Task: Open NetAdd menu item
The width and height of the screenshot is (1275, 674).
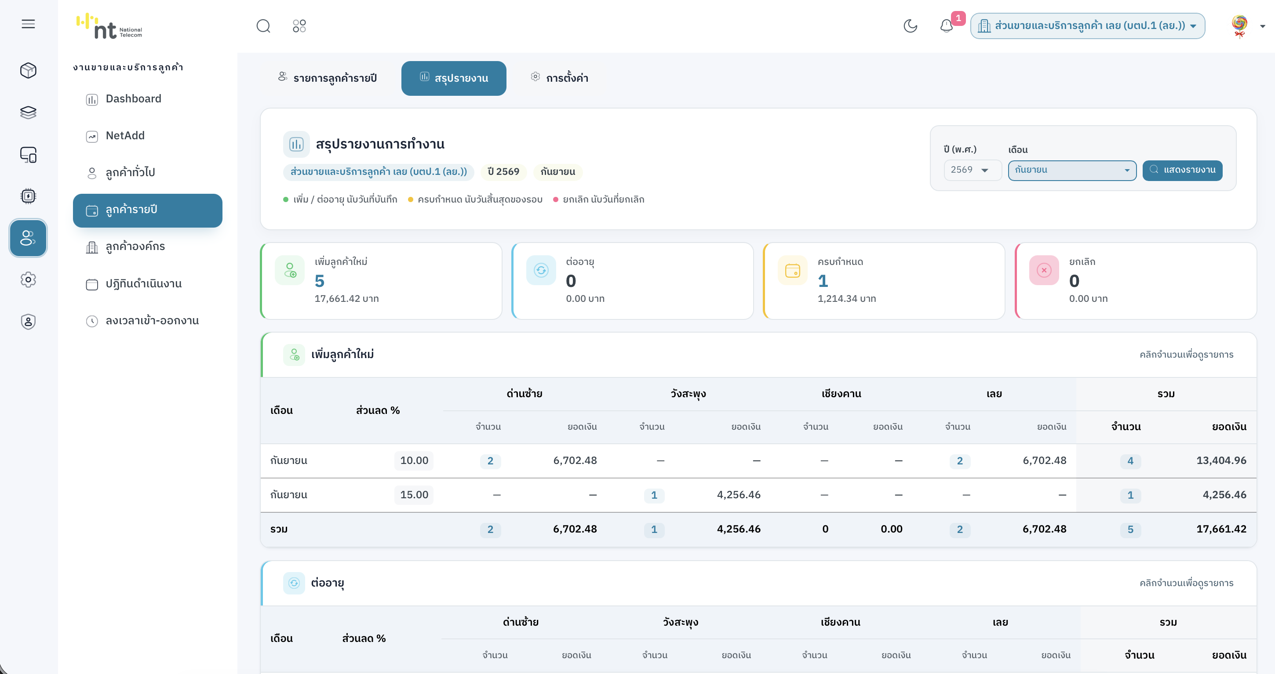Action: click(x=147, y=136)
